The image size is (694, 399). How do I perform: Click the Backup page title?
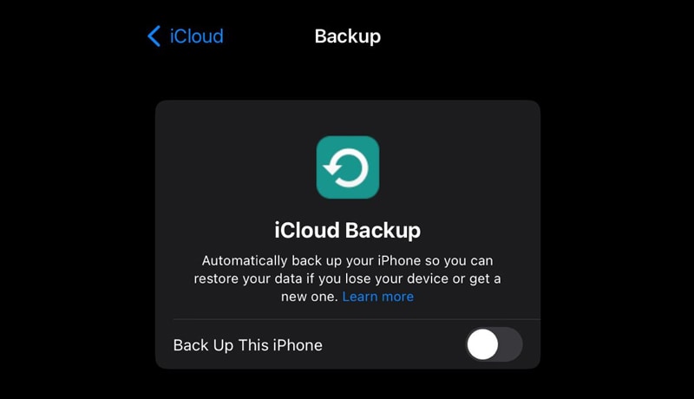pyautogui.click(x=348, y=36)
